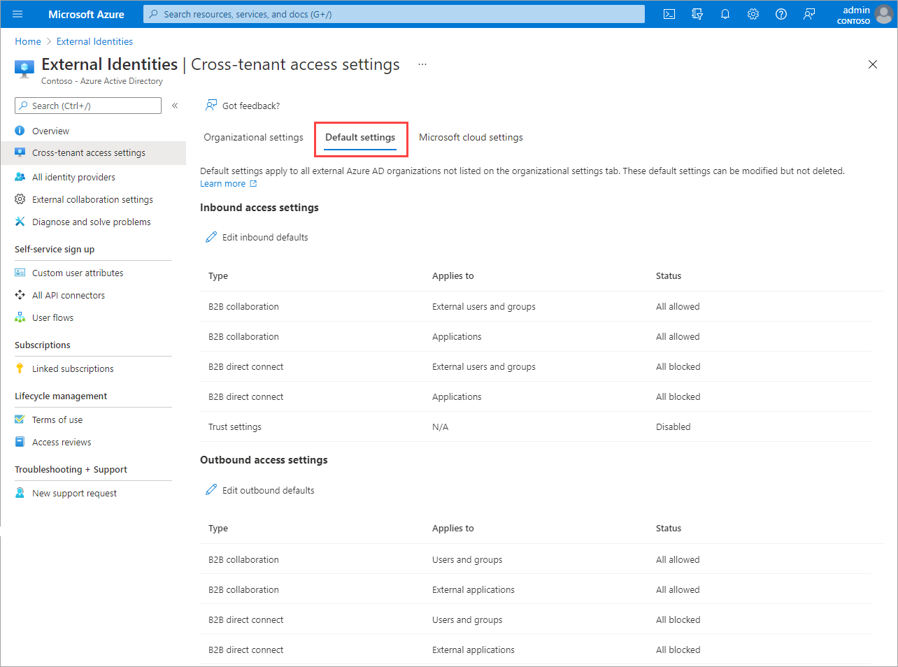Screen dimensions: 898x667
Task: Open portal settings gear icon
Action: click(x=753, y=14)
